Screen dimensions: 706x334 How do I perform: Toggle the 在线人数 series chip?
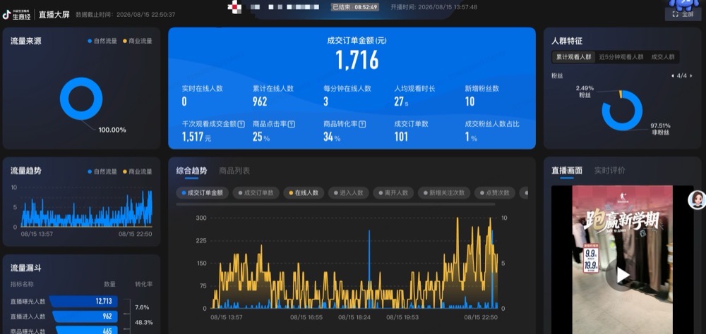(x=304, y=193)
